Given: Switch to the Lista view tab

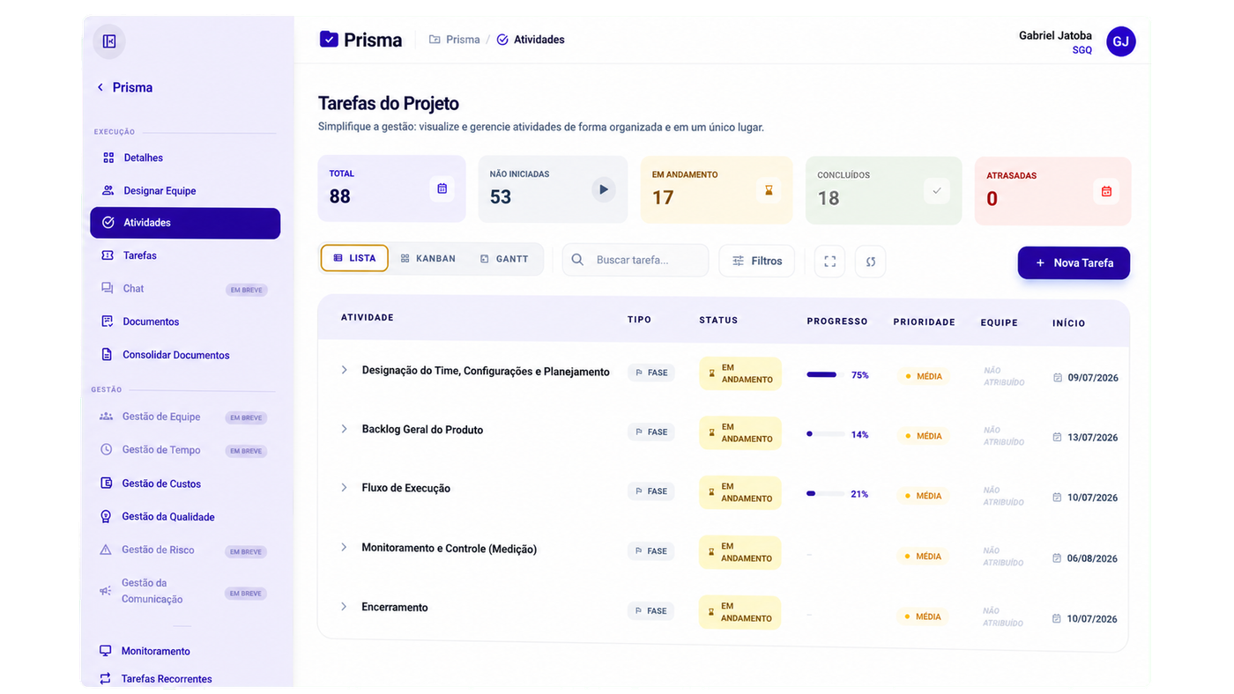Looking at the screenshot, I should click(x=354, y=258).
